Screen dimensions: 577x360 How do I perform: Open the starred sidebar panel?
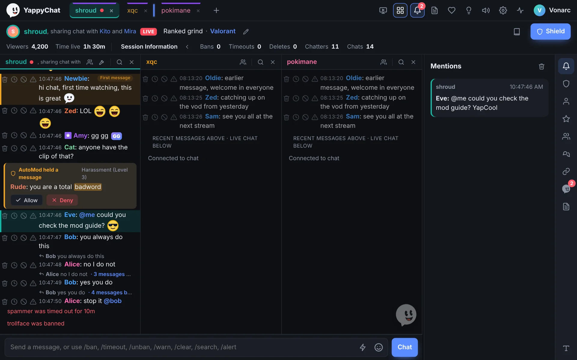566,119
